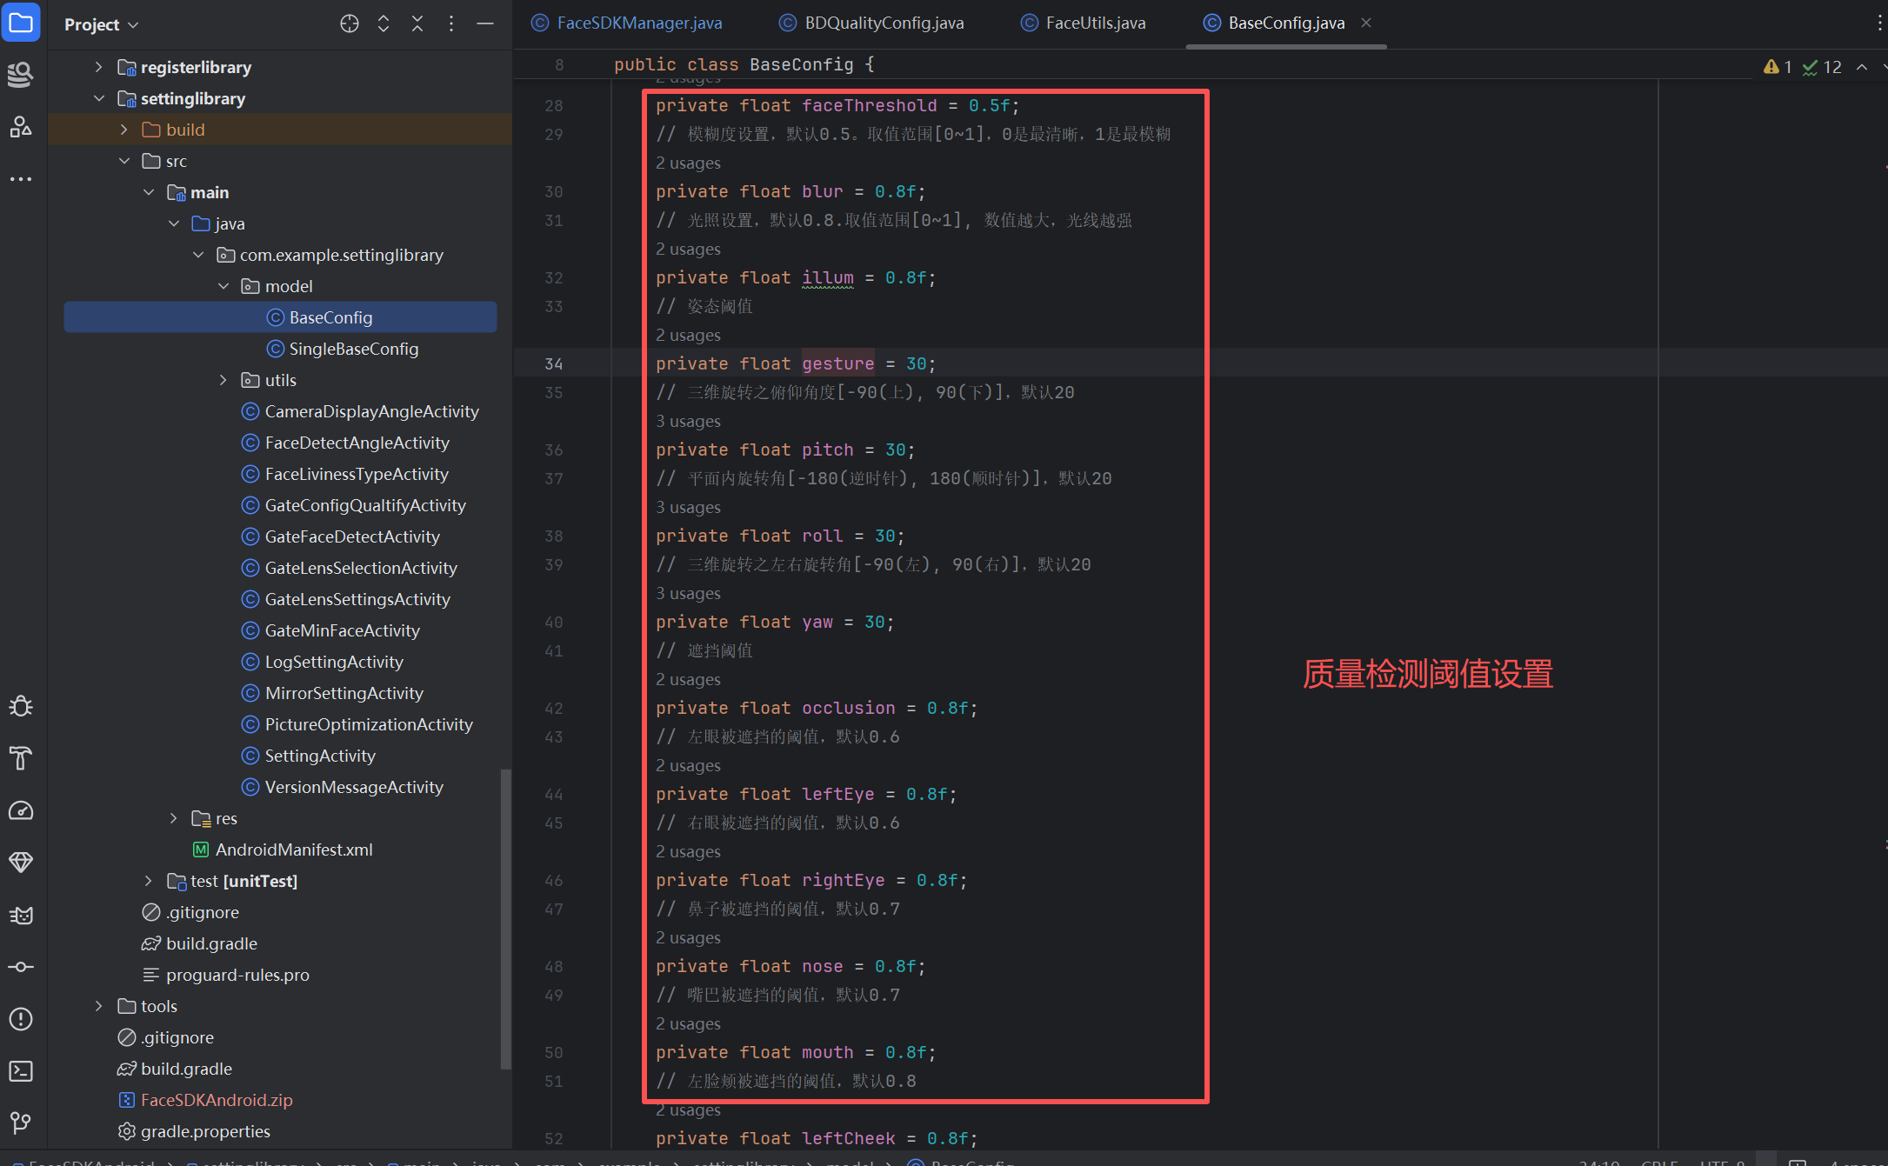Open SingleBaseConfig class in tree
The width and height of the screenshot is (1888, 1166).
353,349
